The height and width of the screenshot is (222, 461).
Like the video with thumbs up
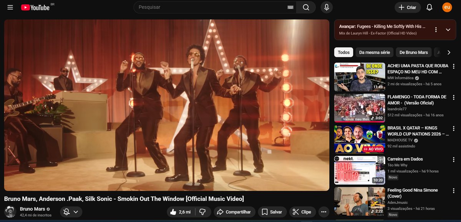tap(181, 212)
